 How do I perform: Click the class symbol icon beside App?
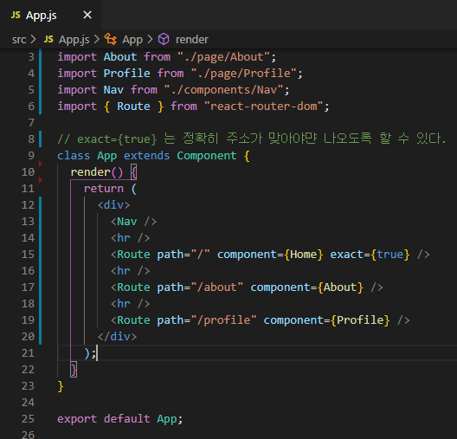[x=111, y=39]
